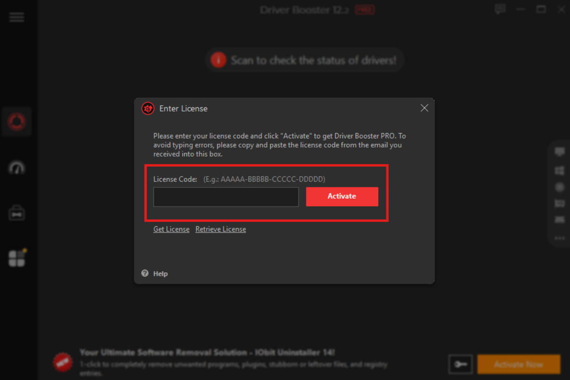Open the speedometer Boost sidebar icon

(x=17, y=168)
